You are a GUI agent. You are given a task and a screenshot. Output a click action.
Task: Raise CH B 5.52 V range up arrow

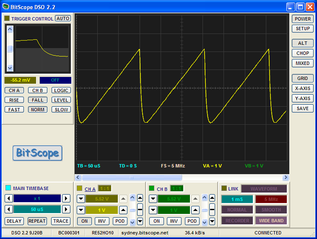pos(195,199)
